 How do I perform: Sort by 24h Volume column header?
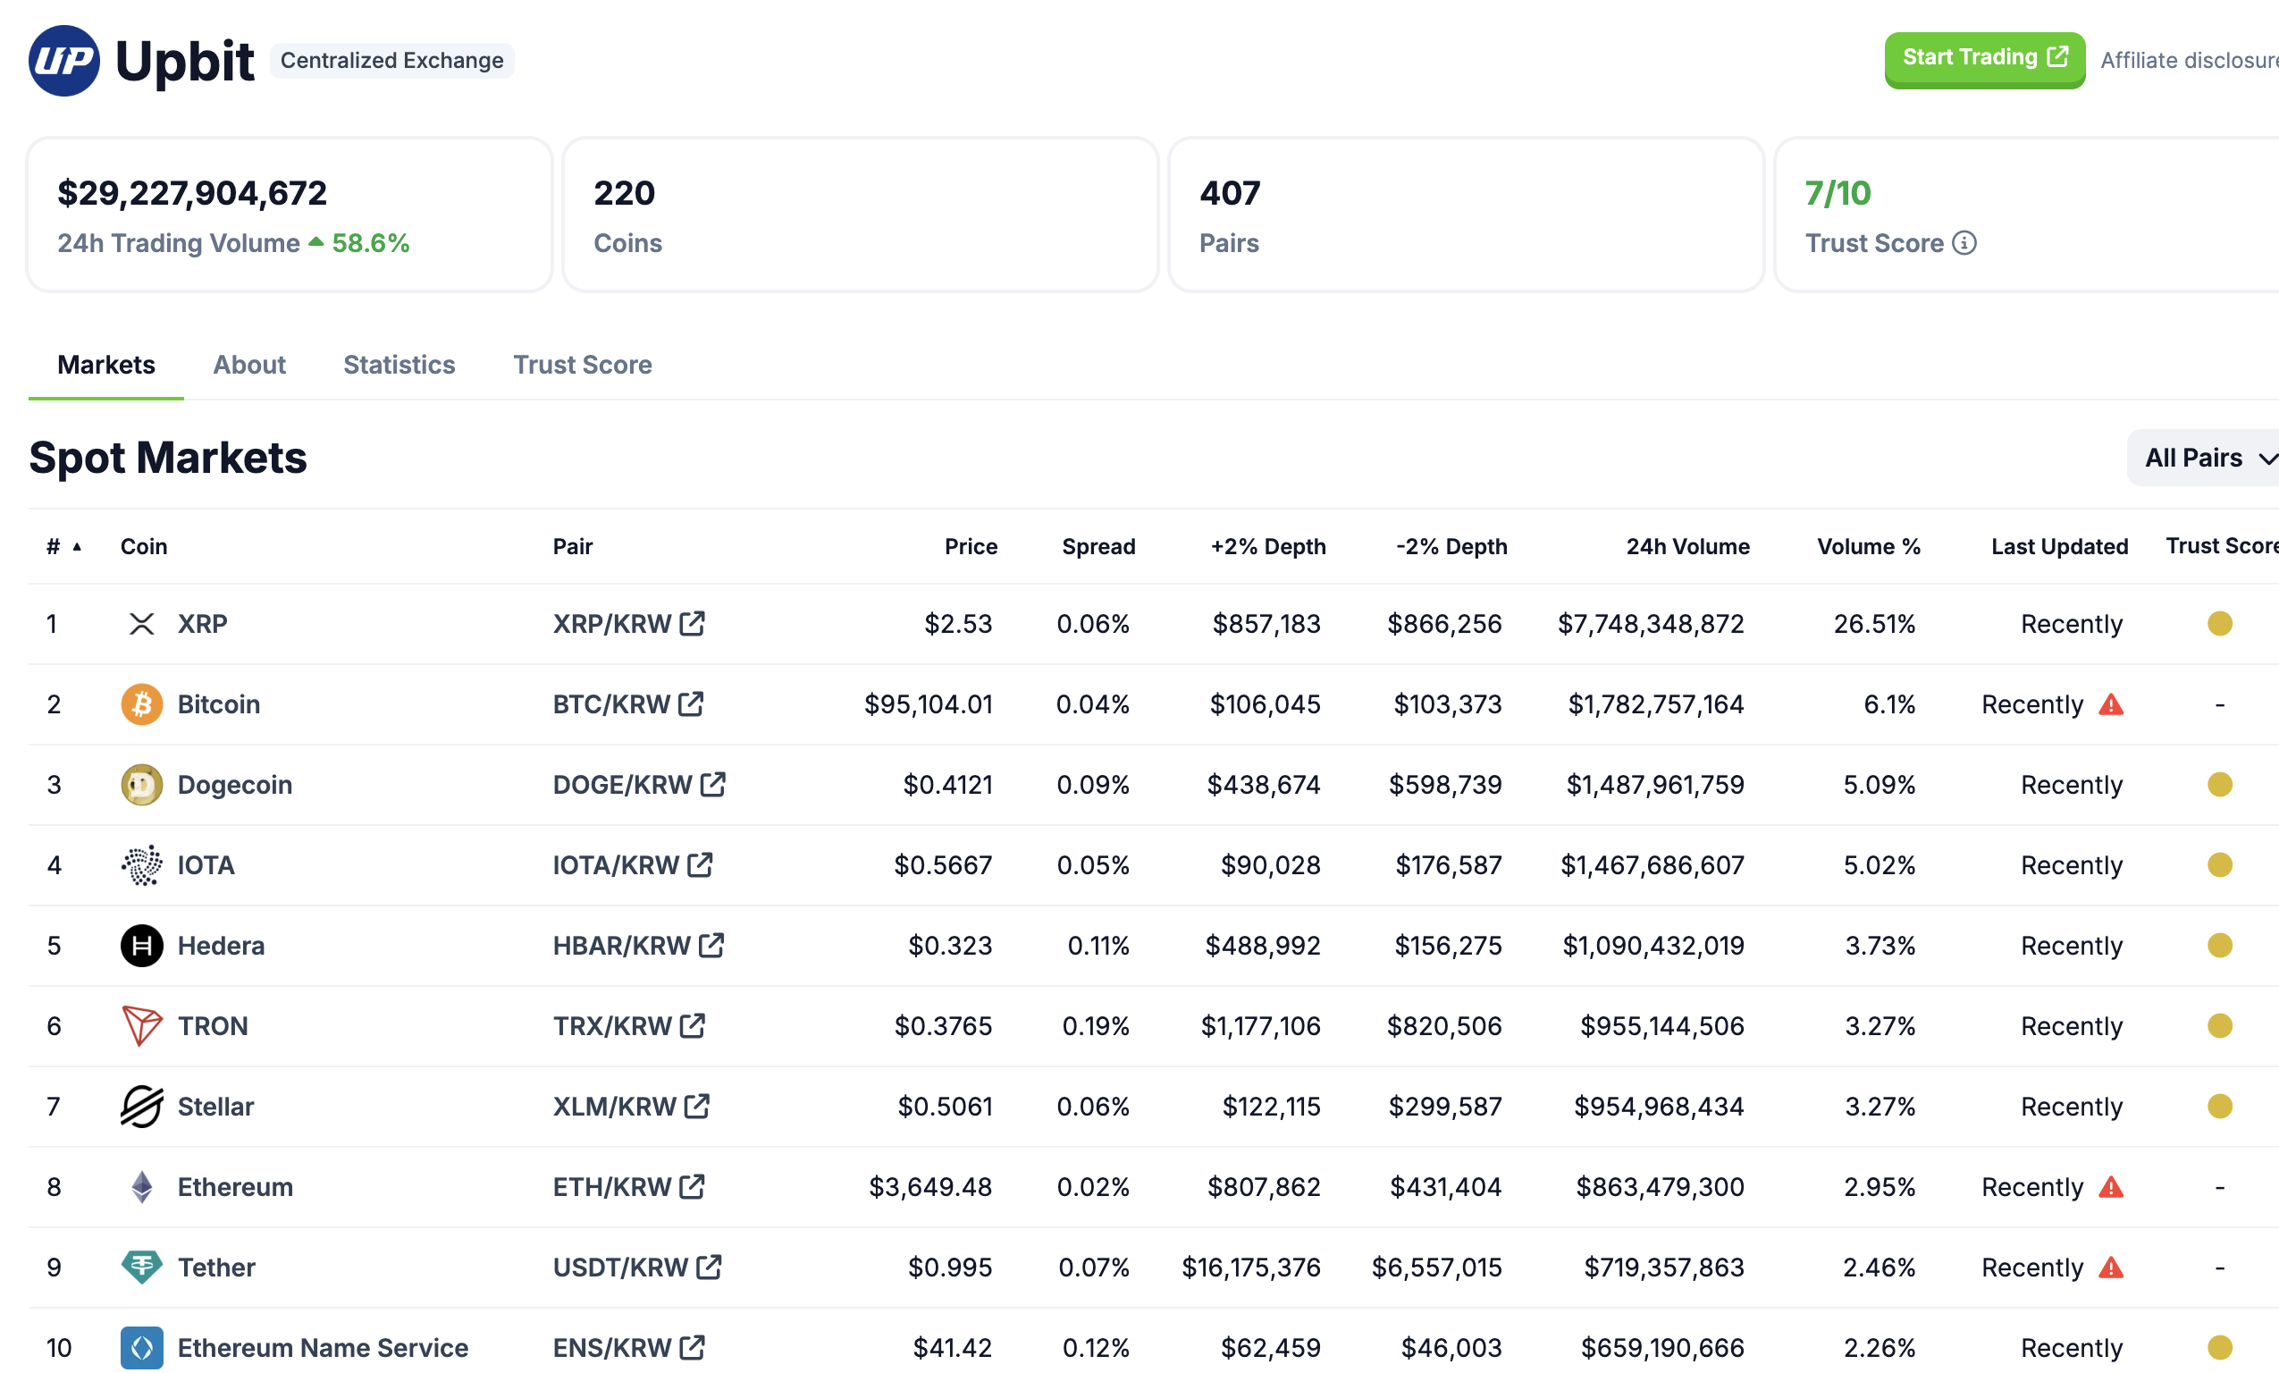pos(1687,547)
